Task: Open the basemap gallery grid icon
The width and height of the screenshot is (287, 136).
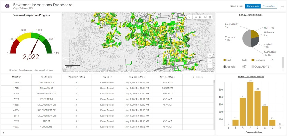Action: tap(210, 17)
